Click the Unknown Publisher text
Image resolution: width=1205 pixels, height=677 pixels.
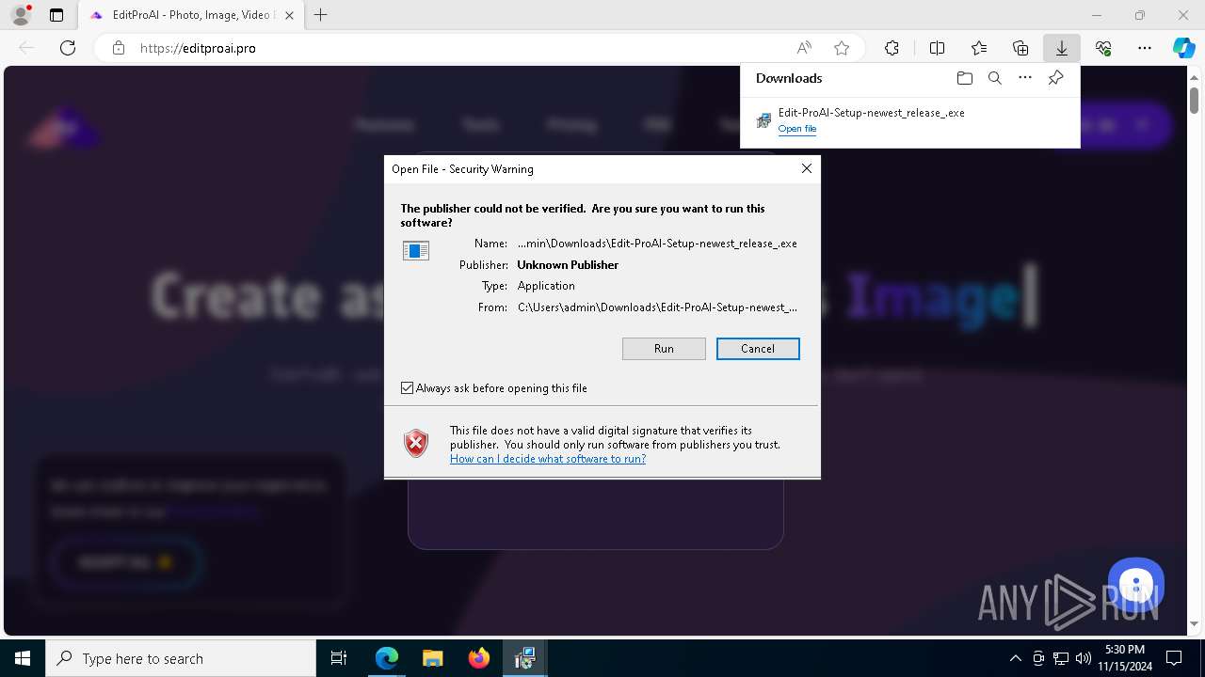pyautogui.click(x=568, y=265)
